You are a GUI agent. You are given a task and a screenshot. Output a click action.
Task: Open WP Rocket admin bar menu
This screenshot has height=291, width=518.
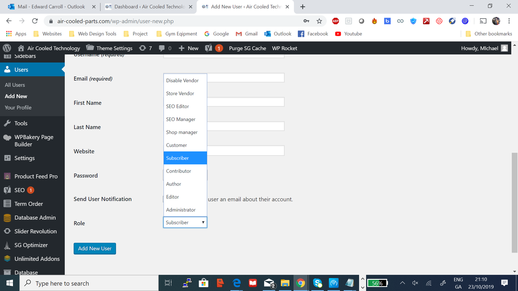click(284, 48)
